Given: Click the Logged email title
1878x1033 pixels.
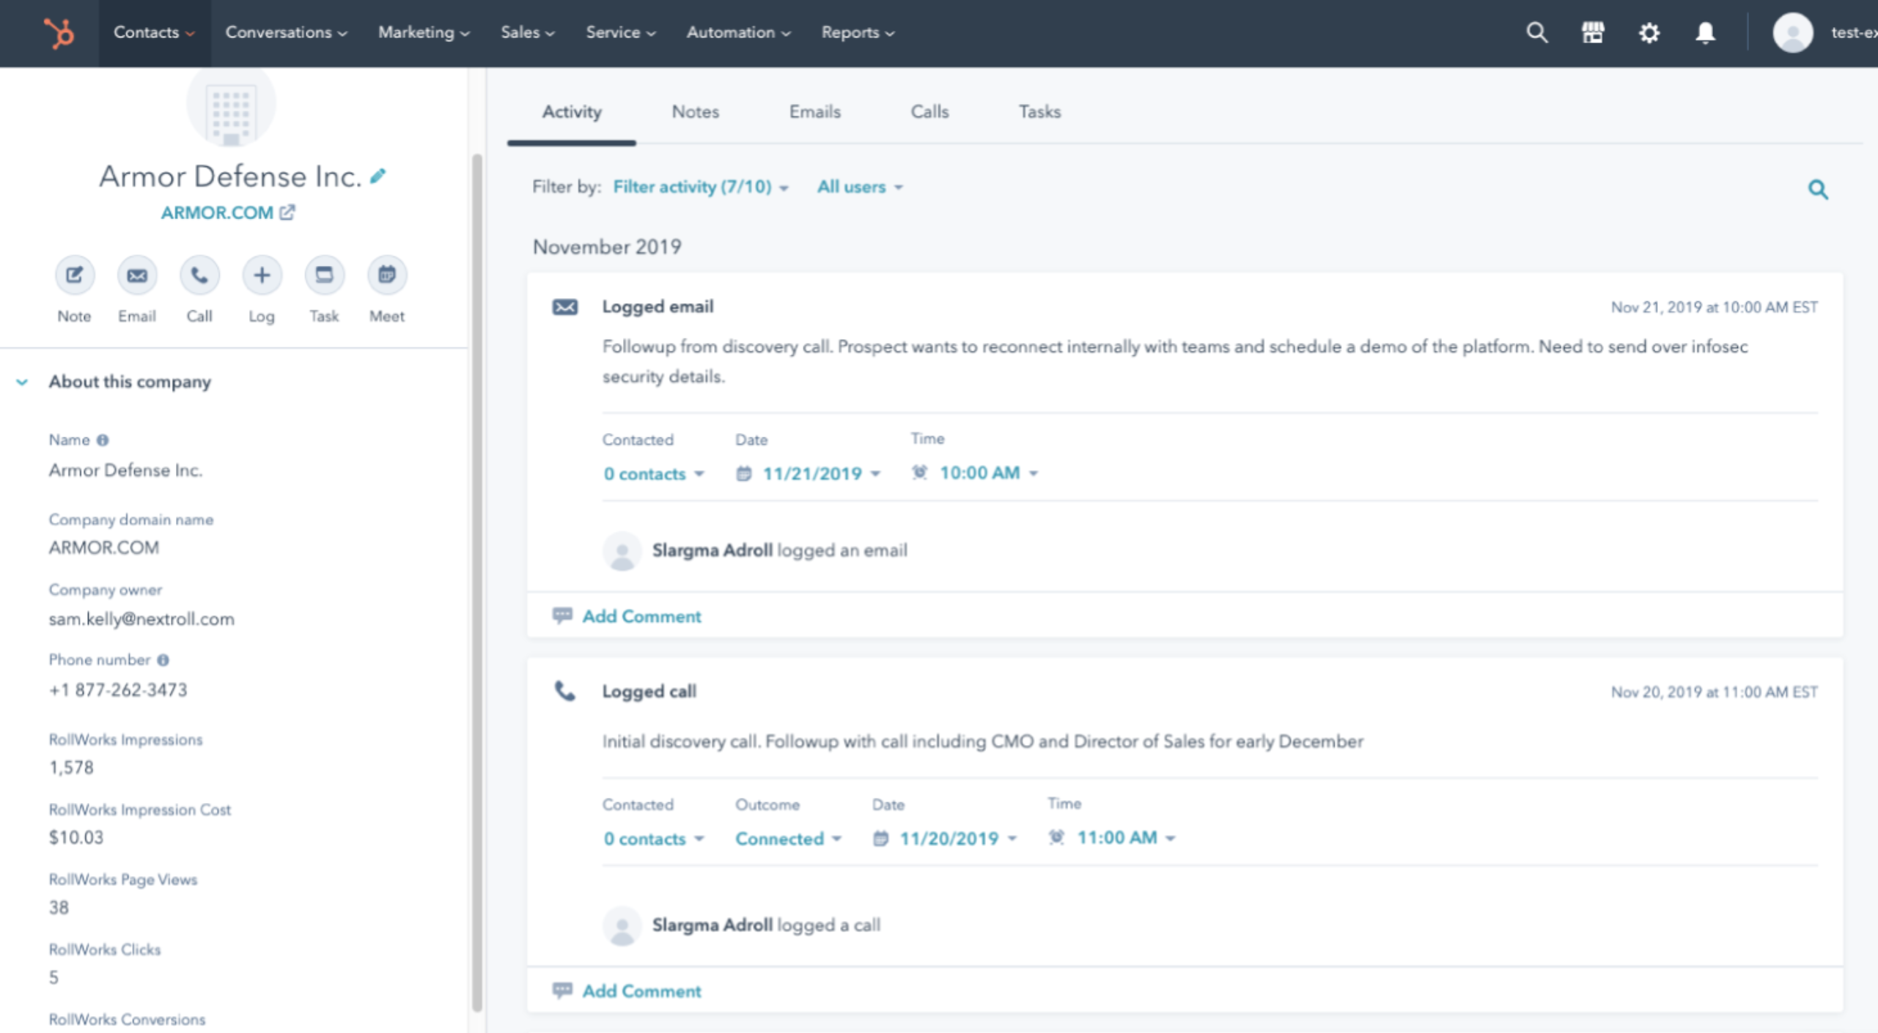Looking at the screenshot, I should [658, 307].
